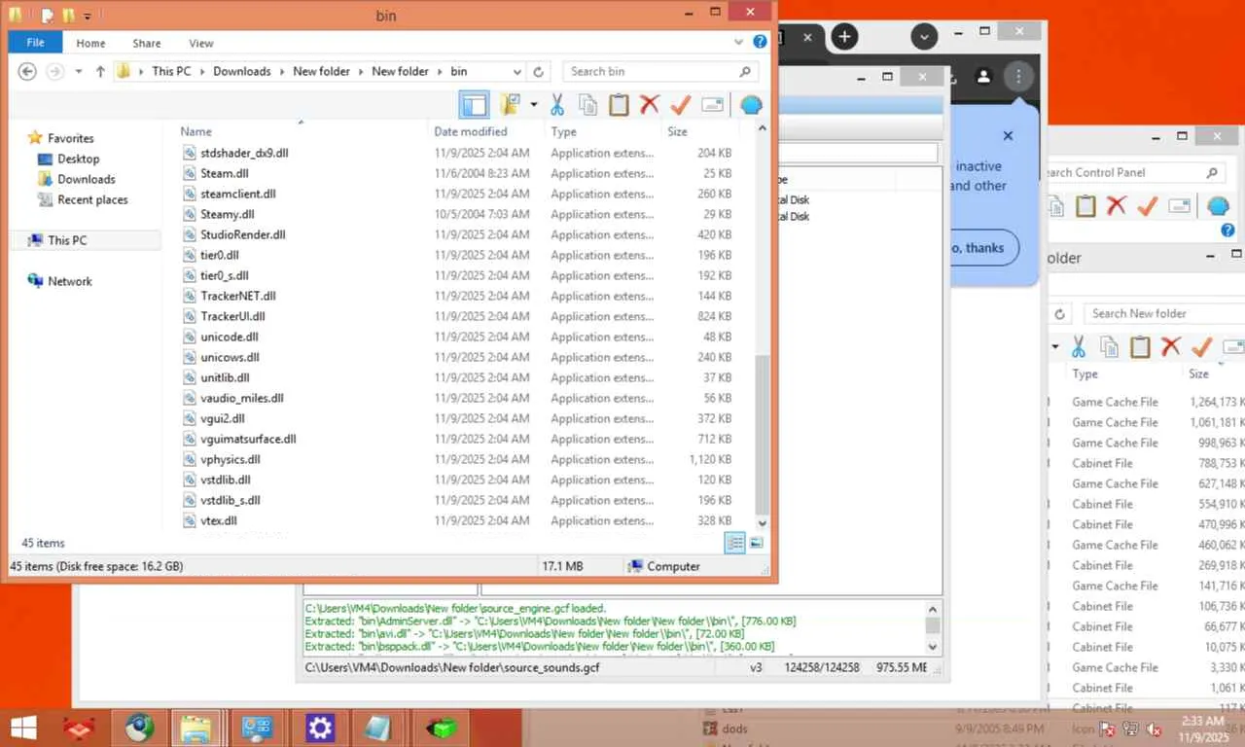Select the file stdshader_dx9.dll
Screen dimensions: 1245x747
pyautogui.click(x=244, y=153)
